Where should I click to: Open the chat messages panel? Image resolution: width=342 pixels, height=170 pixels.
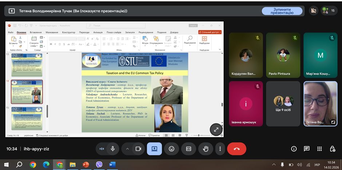click(307, 149)
